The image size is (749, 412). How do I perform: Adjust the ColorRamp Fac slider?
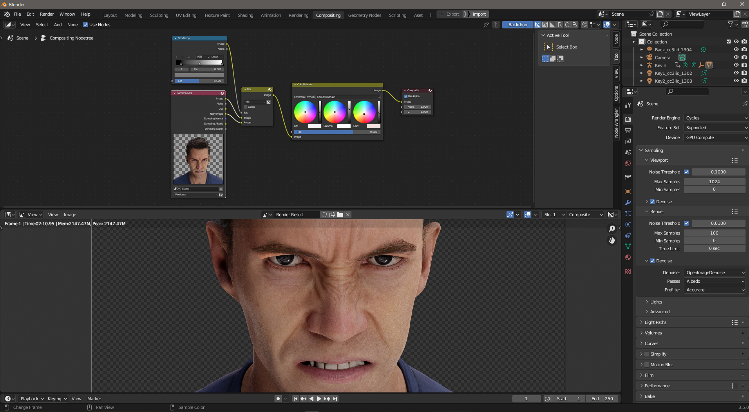click(x=199, y=81)
